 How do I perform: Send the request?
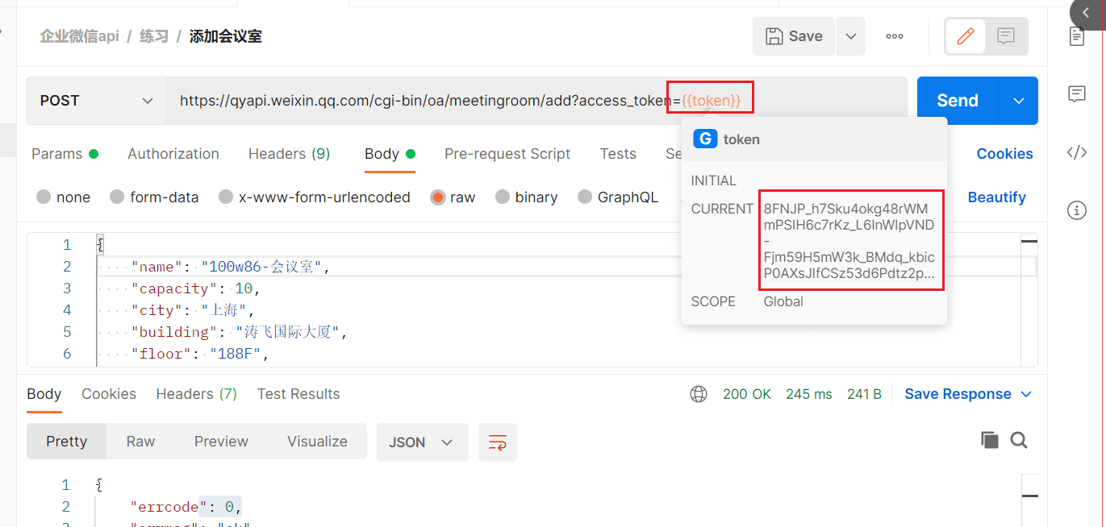click(958, 101)
